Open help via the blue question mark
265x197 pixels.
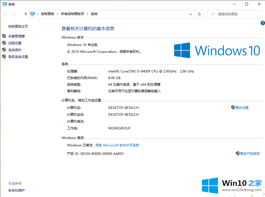[x=262, y=23]
